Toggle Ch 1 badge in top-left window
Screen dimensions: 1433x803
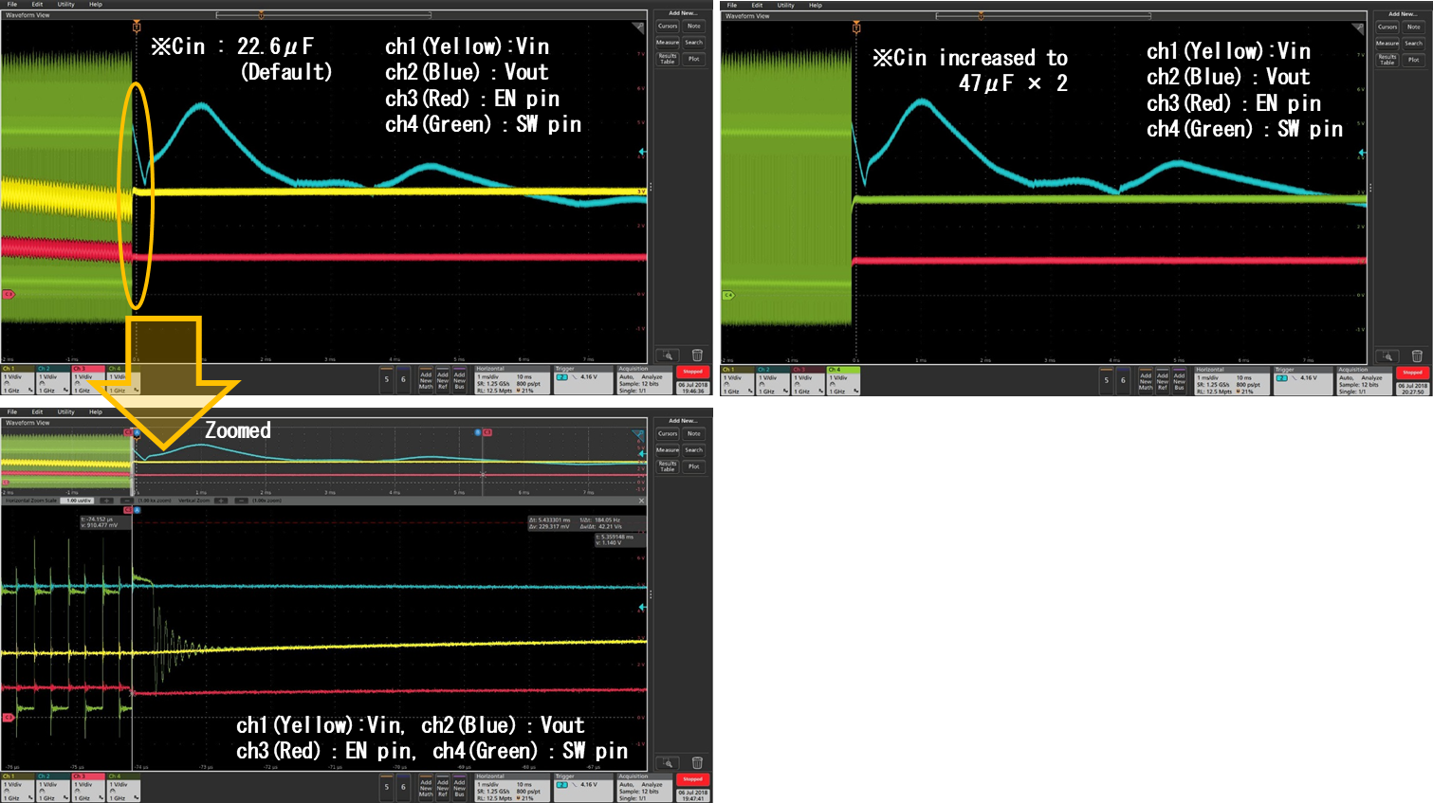[18, 380]
